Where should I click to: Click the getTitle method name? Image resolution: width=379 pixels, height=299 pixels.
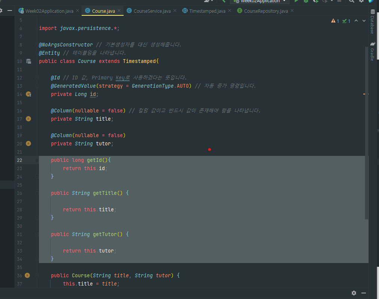click(x=104, y=193)
